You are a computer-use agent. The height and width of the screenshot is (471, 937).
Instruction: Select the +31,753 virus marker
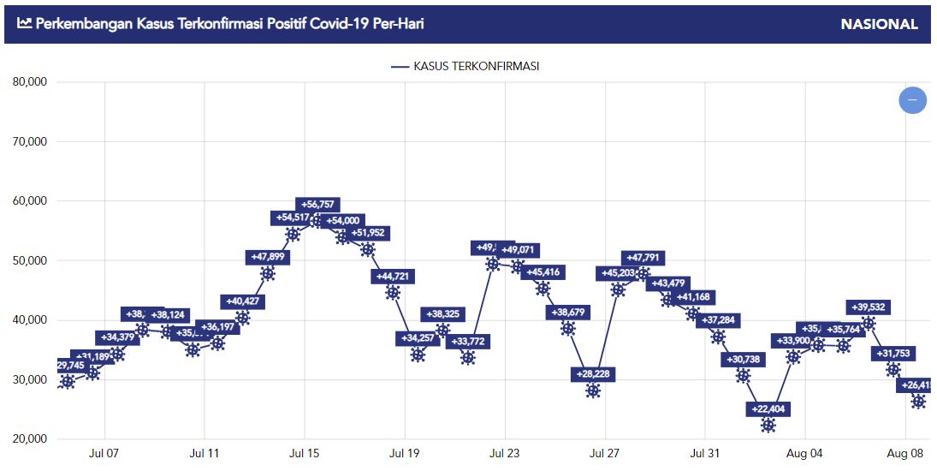893,369
